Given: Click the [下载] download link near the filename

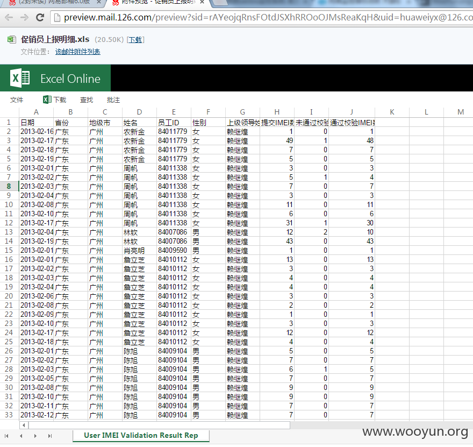Looking at the screenshot, I should coord(135,40).
